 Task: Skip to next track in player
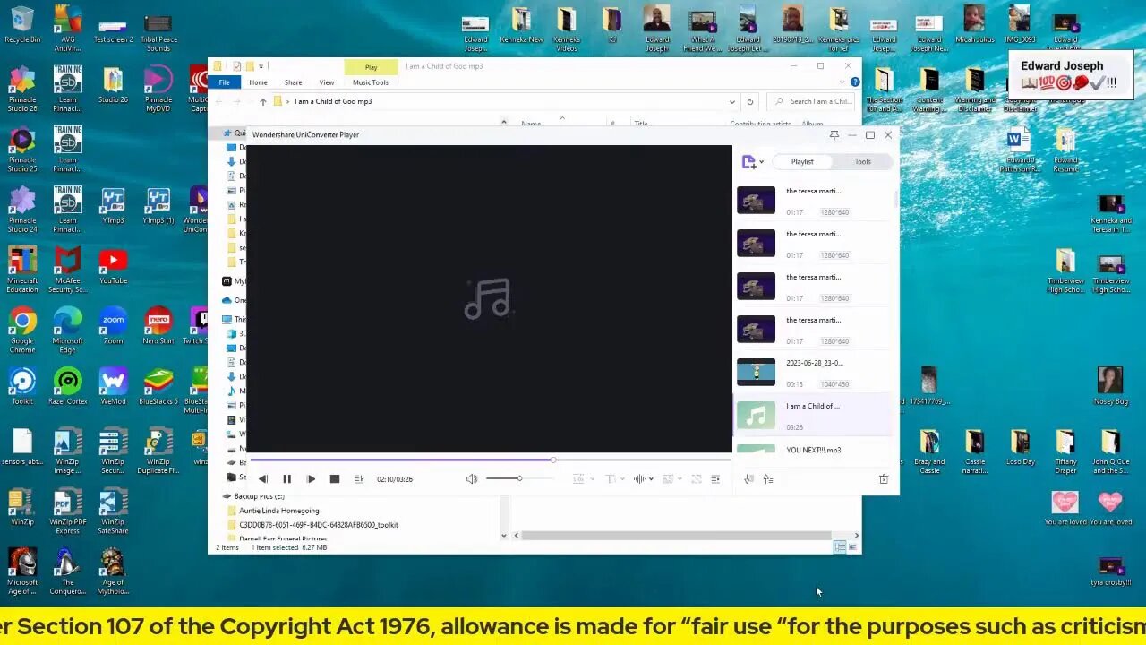tap(311, 479)
